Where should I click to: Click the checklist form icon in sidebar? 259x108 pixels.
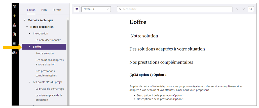point(14,43)
